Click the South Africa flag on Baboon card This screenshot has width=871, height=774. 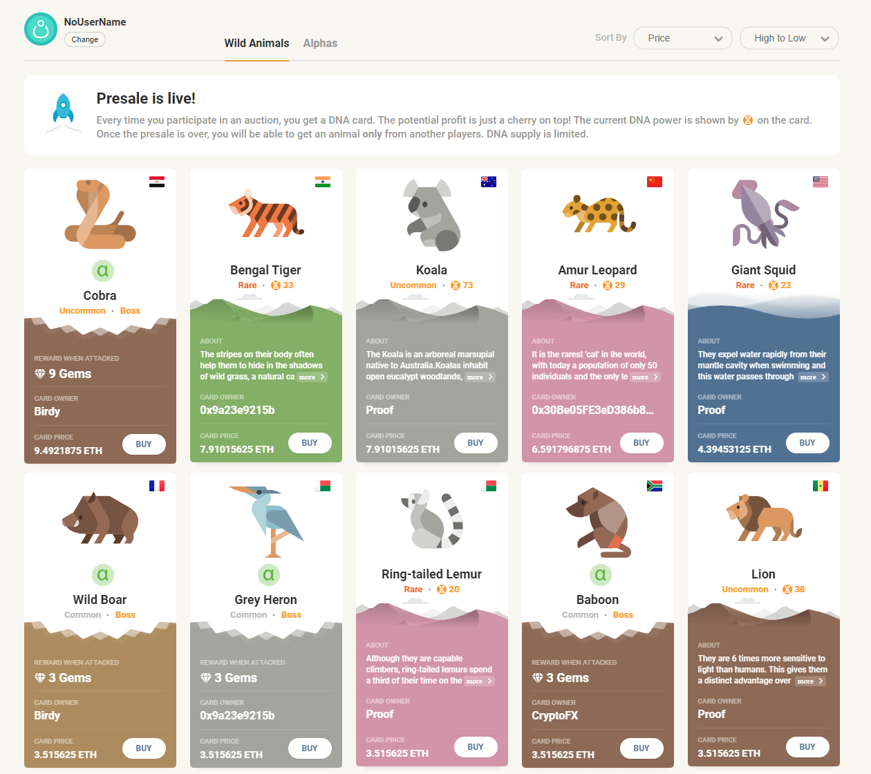coord(655,486)
